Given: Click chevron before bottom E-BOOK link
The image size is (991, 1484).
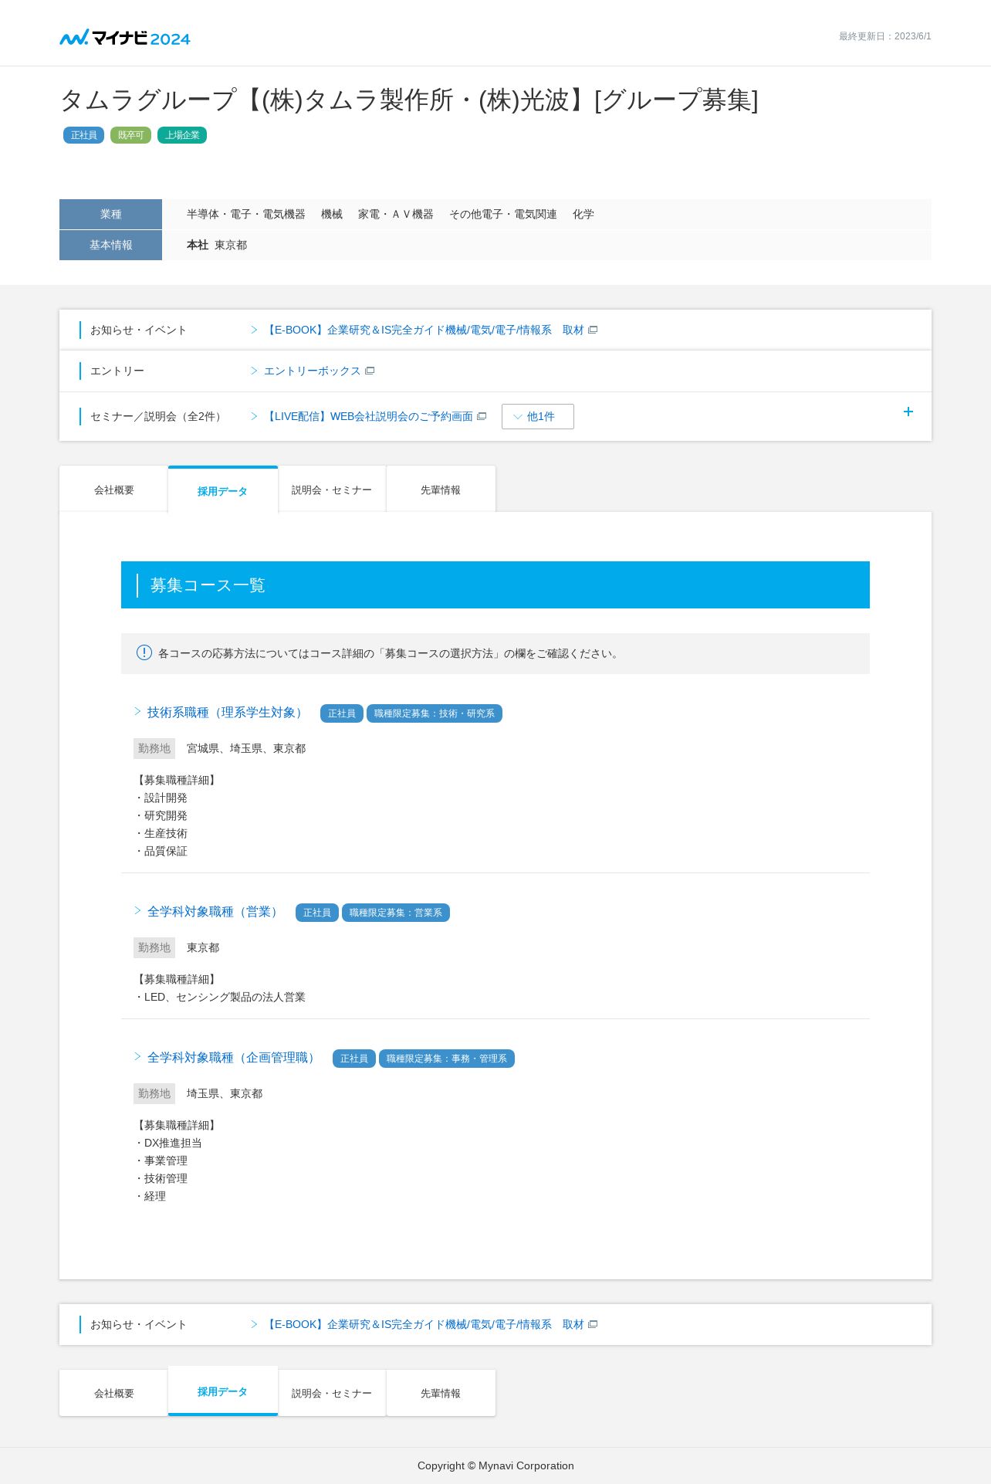Looking at the screenshot, I should pos(254,1324).
